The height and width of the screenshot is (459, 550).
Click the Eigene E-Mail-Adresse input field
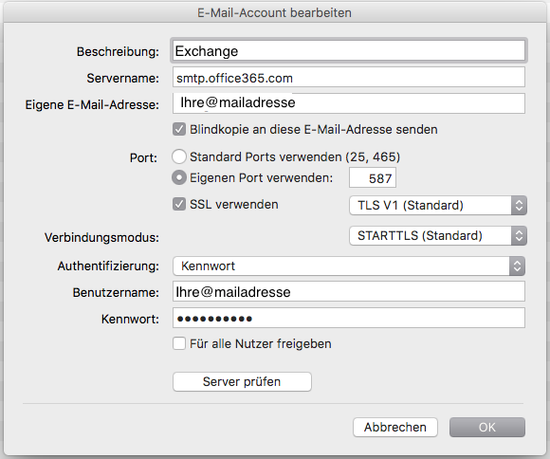pyautogui.click(x=349, y=103)
